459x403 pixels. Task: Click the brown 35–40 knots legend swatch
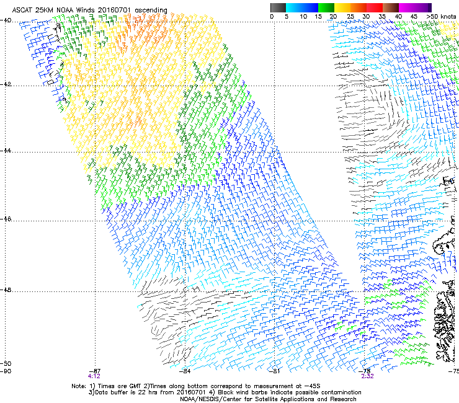391,7
